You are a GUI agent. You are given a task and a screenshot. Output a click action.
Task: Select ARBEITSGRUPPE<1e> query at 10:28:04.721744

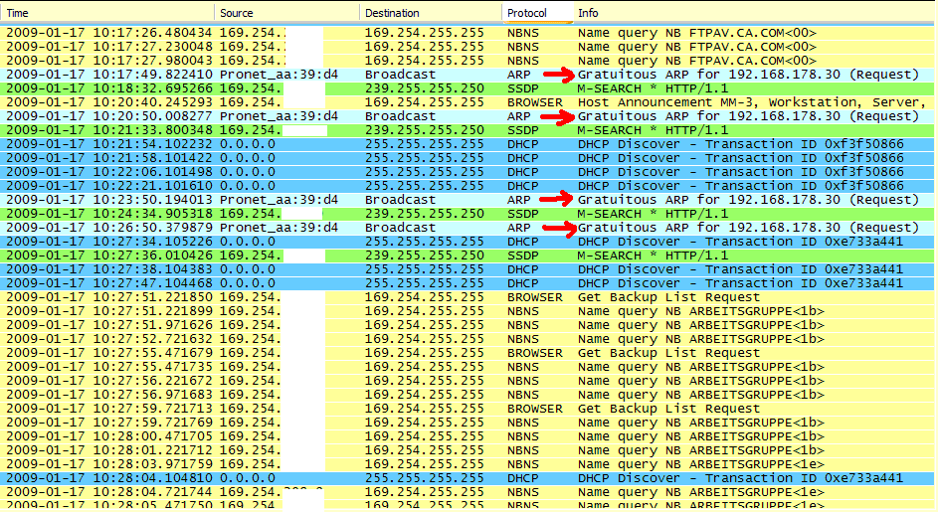(x=468, y=492)
